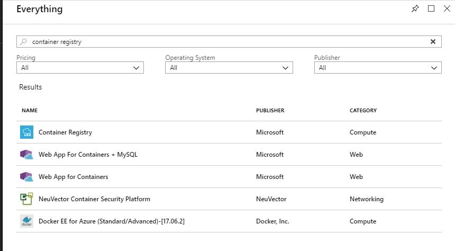The height and width of the screenshot is (251, 455).
Task: Click Microsoft publisher in Web App + MySQL row
Action: click(x=270, y=155)
